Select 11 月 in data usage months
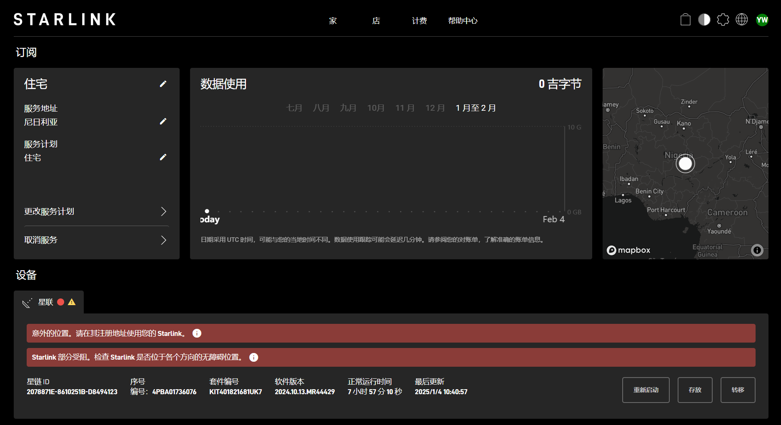 coord(405,108)
